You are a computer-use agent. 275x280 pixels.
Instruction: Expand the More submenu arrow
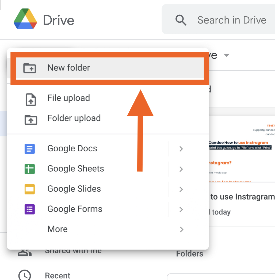pyautogui.click(x=181, y=229)
